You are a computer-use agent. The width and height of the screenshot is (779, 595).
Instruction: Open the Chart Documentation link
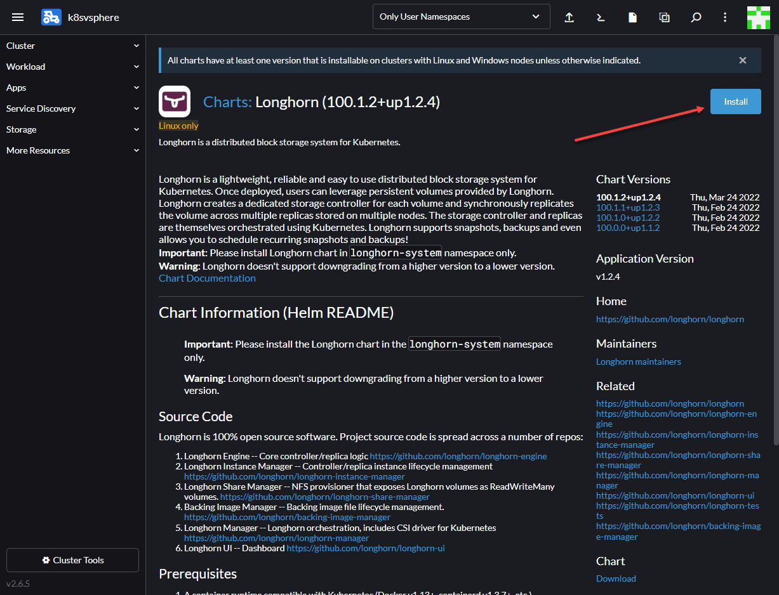point(207,278)
